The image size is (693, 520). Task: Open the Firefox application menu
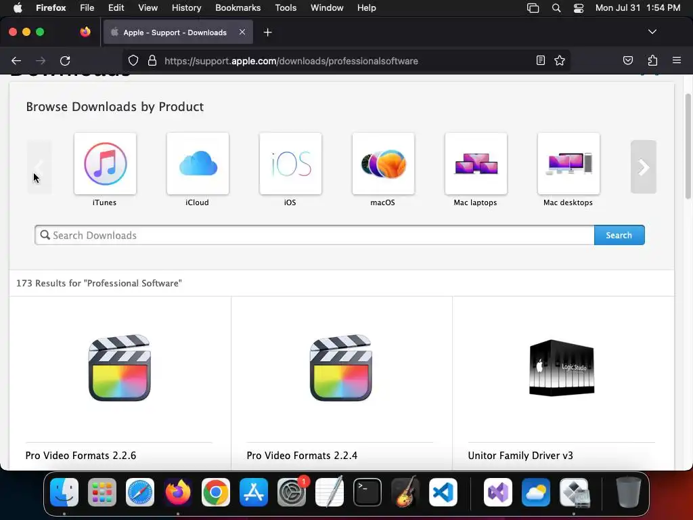[51, 8]
